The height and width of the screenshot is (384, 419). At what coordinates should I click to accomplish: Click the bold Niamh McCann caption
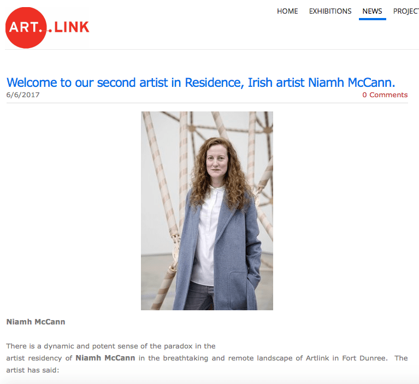coord(36,322)
